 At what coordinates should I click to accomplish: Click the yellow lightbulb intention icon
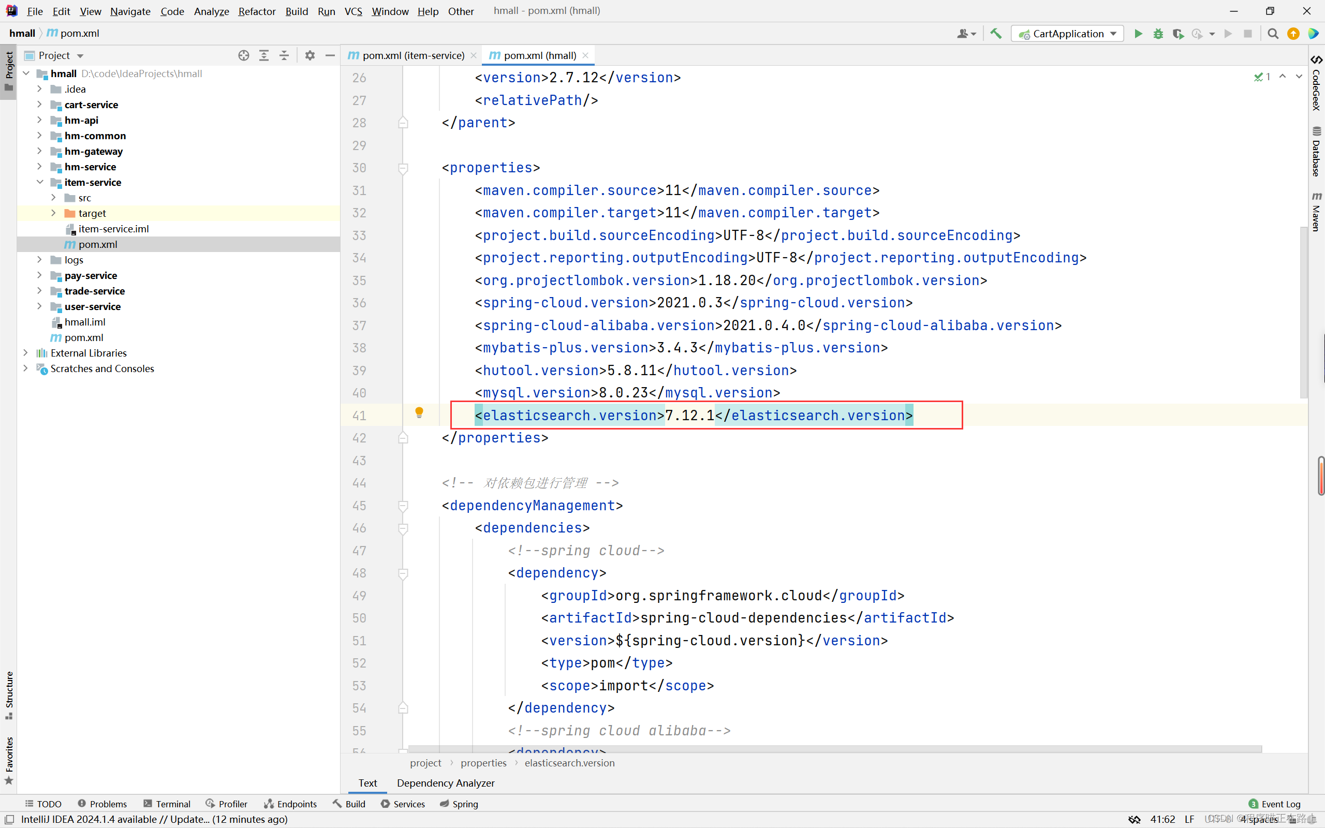point(419,412)
